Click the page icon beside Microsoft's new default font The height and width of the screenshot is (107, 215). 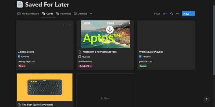click(80, 52)
